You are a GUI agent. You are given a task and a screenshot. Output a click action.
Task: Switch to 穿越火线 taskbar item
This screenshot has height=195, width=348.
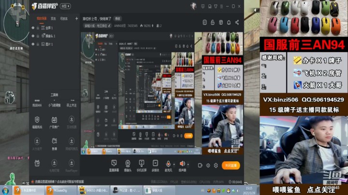point(159,190)
